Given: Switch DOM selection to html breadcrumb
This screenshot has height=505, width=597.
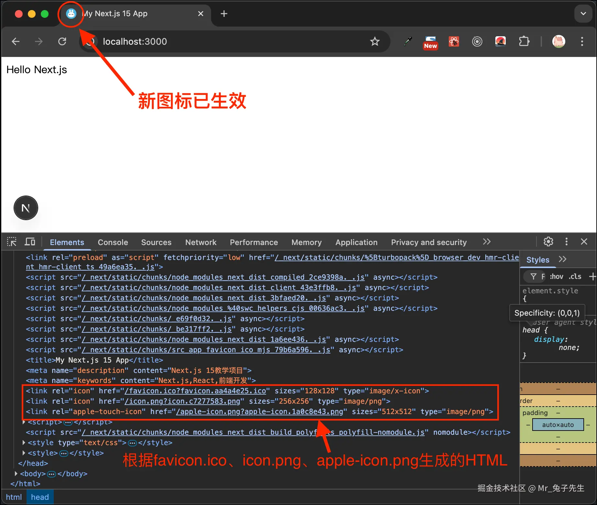Looking at the screenshot, I should tap(14, 497).
